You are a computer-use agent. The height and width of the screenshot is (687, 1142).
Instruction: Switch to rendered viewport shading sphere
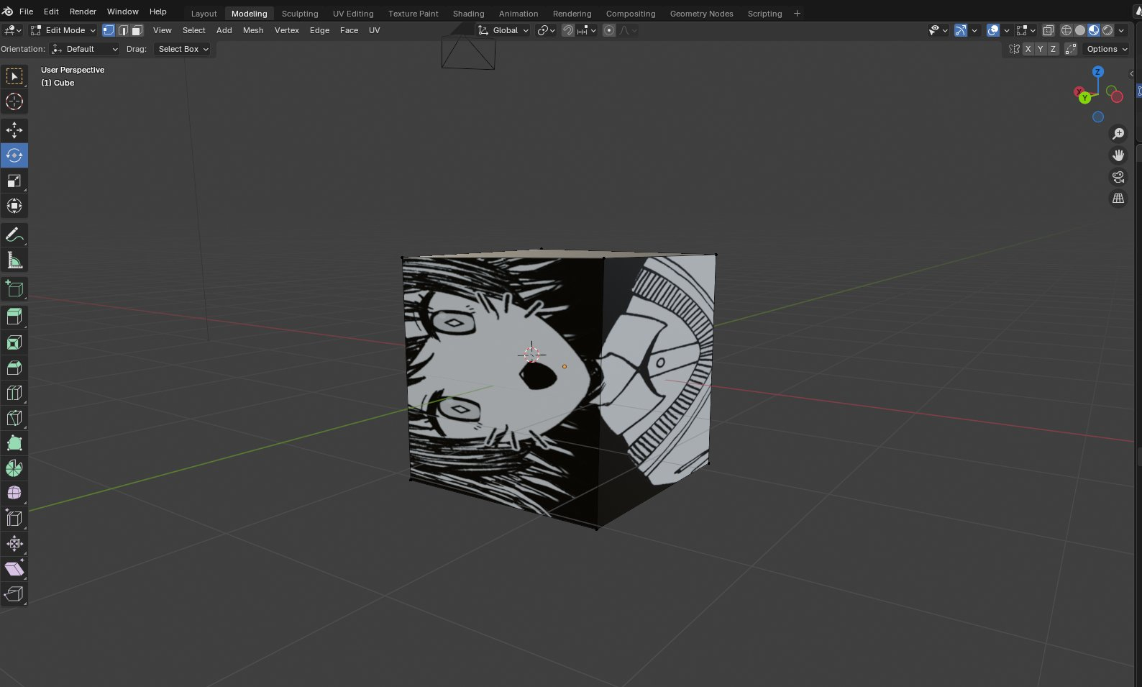1107,30
